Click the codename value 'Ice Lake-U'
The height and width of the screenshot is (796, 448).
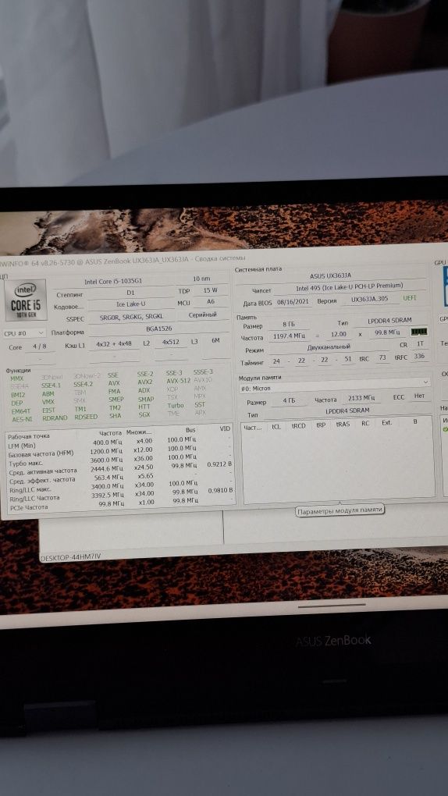point(131,304)
